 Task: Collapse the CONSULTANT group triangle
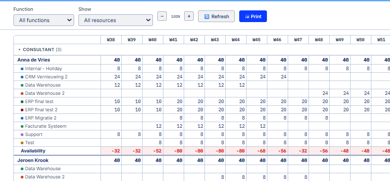point(19,50)
